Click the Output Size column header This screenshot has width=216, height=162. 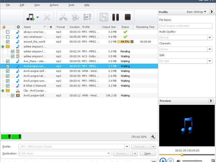click(x=109, y=27)
